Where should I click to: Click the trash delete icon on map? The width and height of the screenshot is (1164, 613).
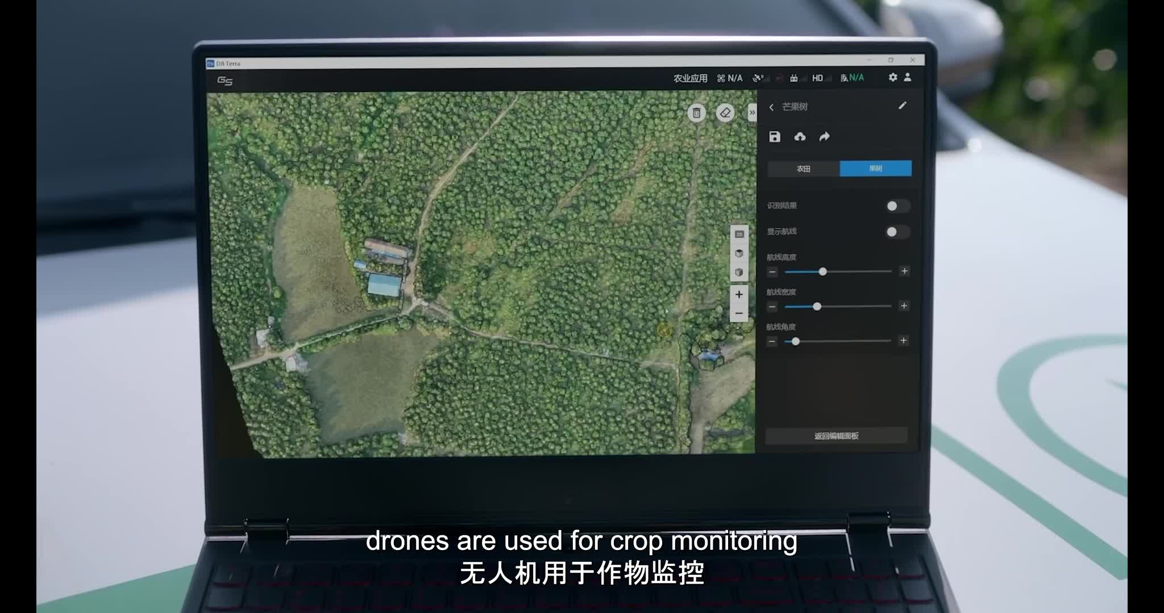pos(696,113)
